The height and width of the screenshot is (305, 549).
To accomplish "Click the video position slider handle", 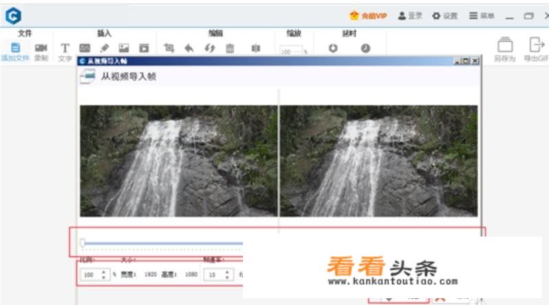I will pos(82,243).
